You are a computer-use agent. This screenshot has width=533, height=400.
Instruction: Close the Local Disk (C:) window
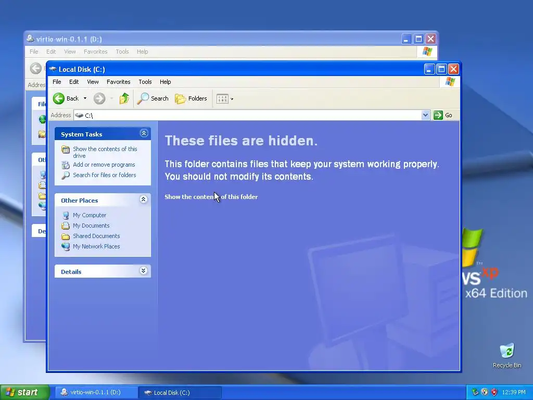(x=453, y=69)
